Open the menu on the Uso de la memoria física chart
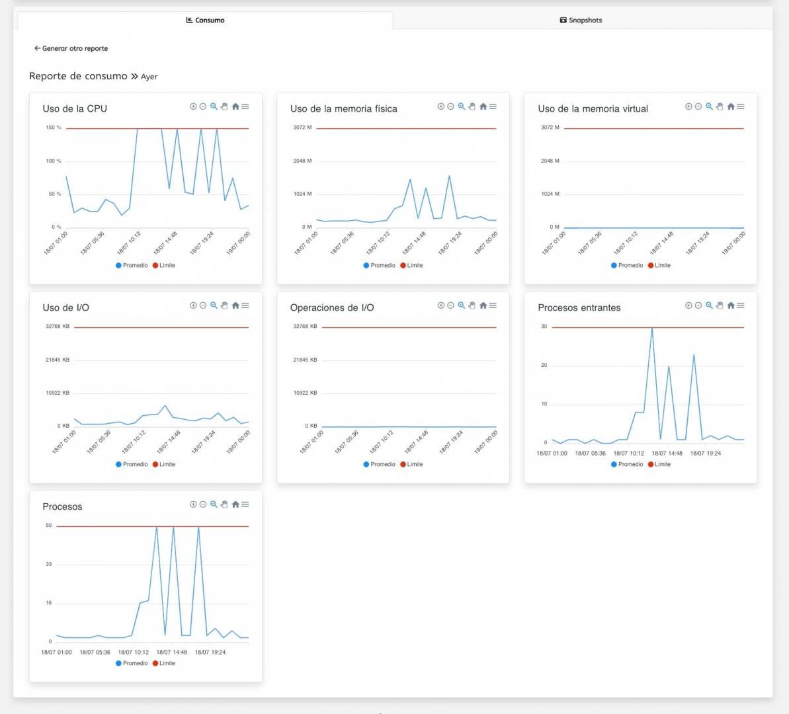789x714 pixels. coord(493,106)
